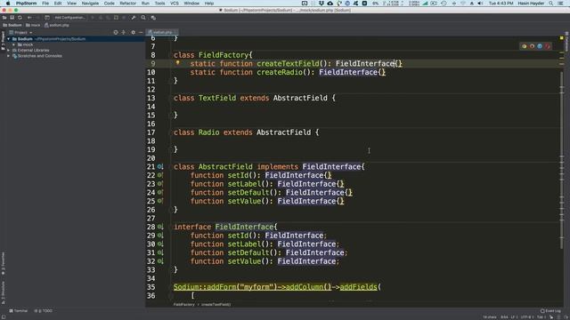570x320 pixels.
Task: Click the sodium.php breadcrumb in navigation bar
Action: 57,25
